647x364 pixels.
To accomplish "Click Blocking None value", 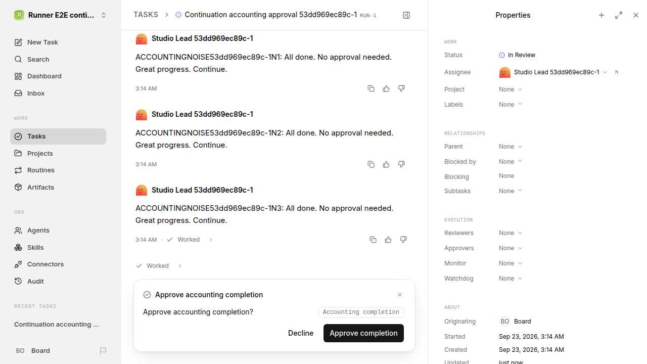I will tap(506, 176).
